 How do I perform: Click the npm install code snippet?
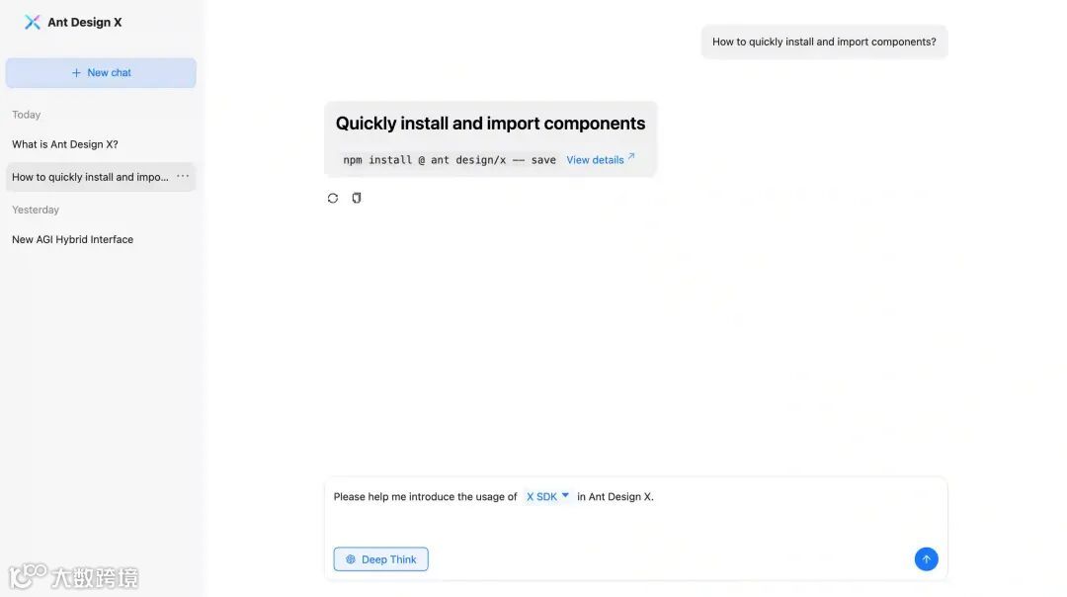point(450,160)
